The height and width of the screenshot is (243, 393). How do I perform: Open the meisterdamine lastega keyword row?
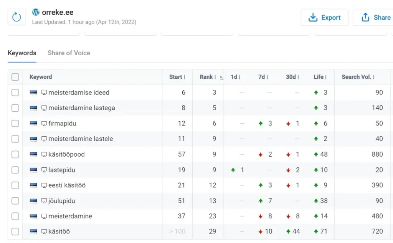click(81, 108)
